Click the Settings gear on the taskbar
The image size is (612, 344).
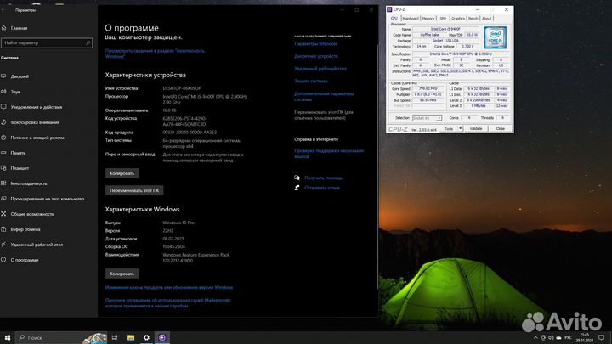click(x=146, y=337)
